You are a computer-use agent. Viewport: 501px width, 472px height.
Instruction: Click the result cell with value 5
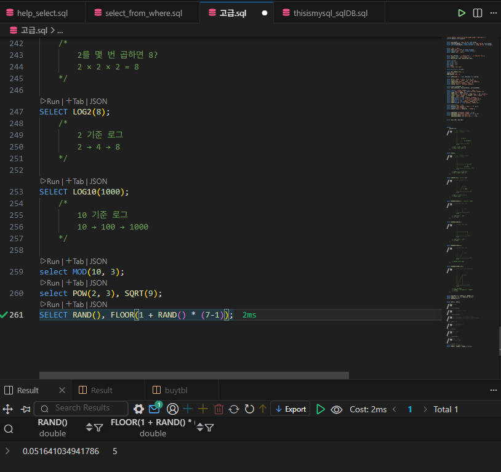[x=114, y=451]
